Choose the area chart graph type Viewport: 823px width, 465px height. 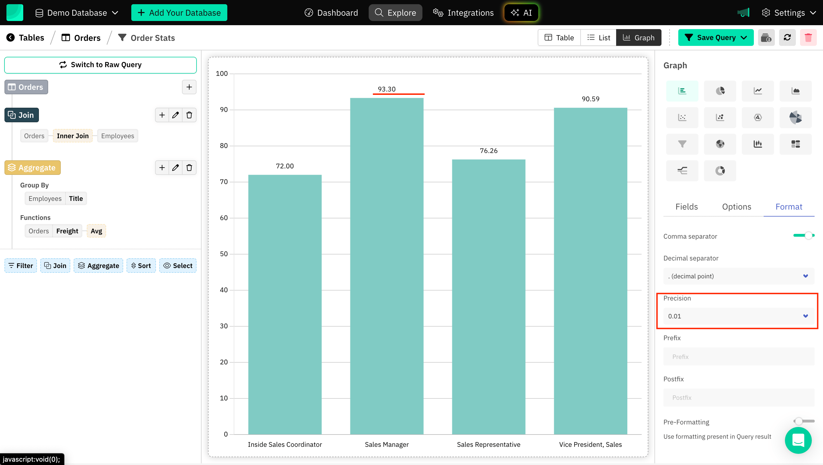pos(796,91)
